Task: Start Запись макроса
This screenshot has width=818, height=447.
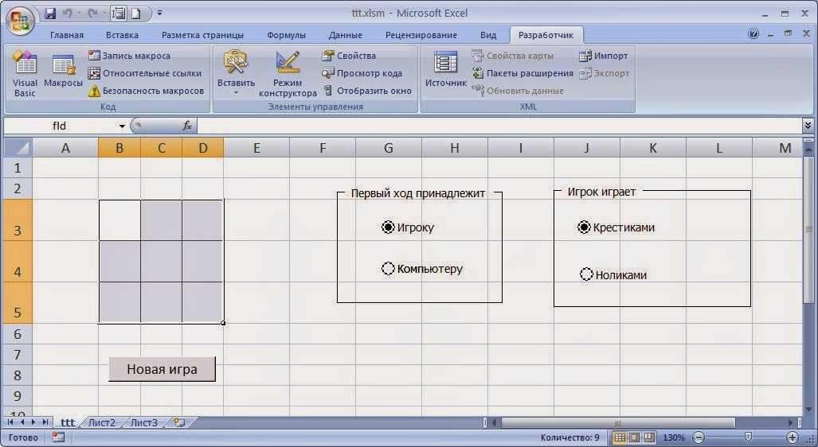Action: pyautogui.click(x=129, y=56)
